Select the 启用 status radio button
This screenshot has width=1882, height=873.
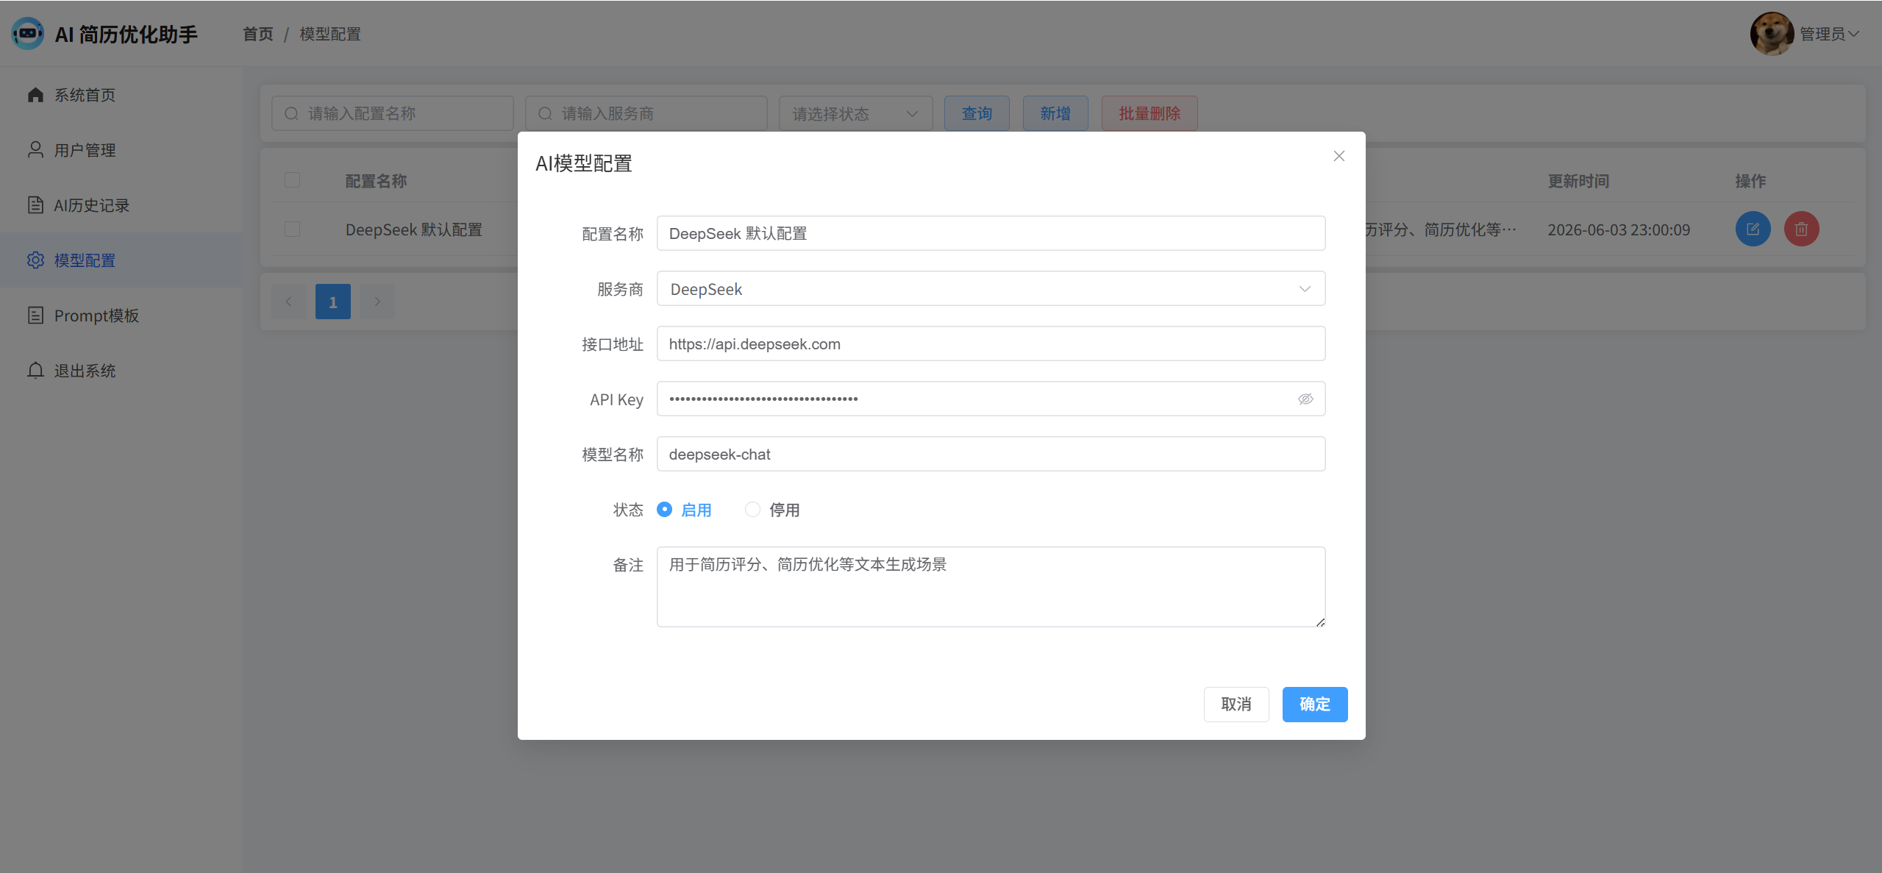tap(664, 510)
